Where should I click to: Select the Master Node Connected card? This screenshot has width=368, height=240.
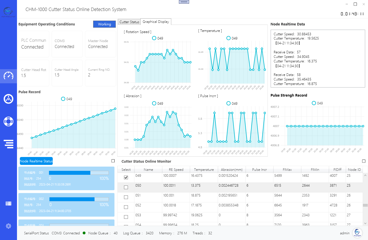point(100,44)
